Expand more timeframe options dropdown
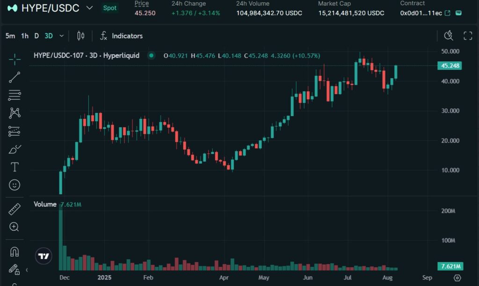The image size is (479, 286). click(61, 36)
